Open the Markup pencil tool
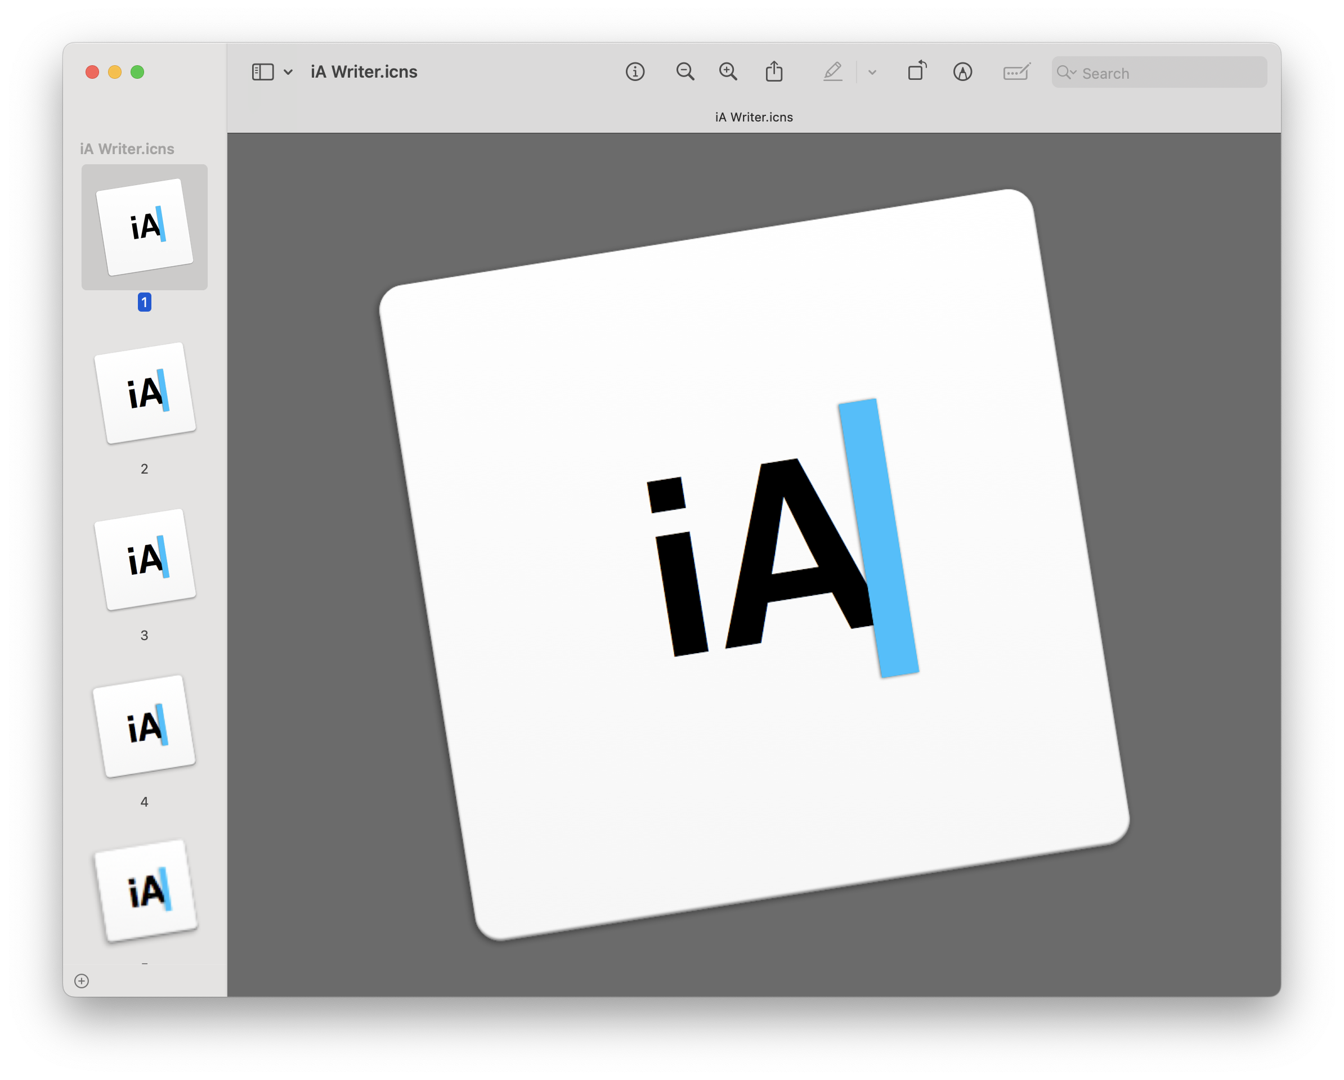 (834, 71)
